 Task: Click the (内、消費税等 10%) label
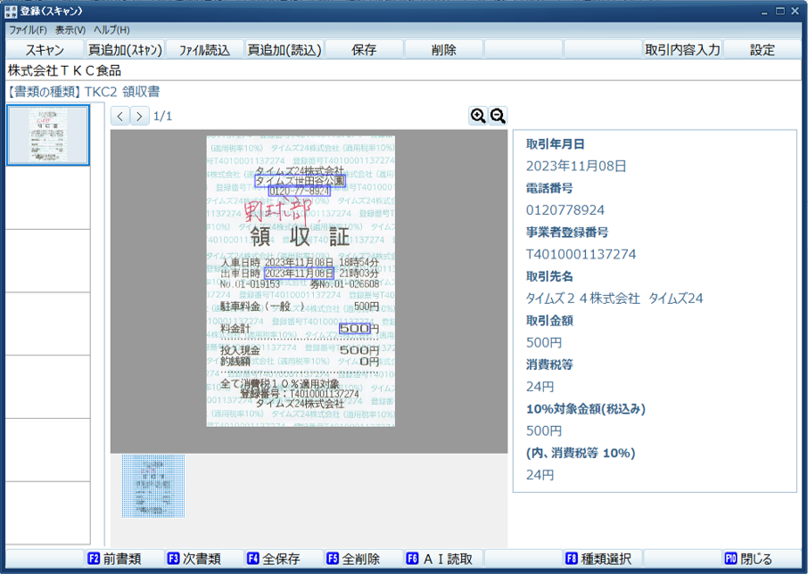coord(581,453)
